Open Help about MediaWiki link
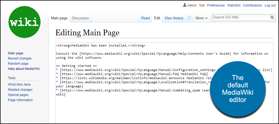279x124 pixels. point(24,69)
